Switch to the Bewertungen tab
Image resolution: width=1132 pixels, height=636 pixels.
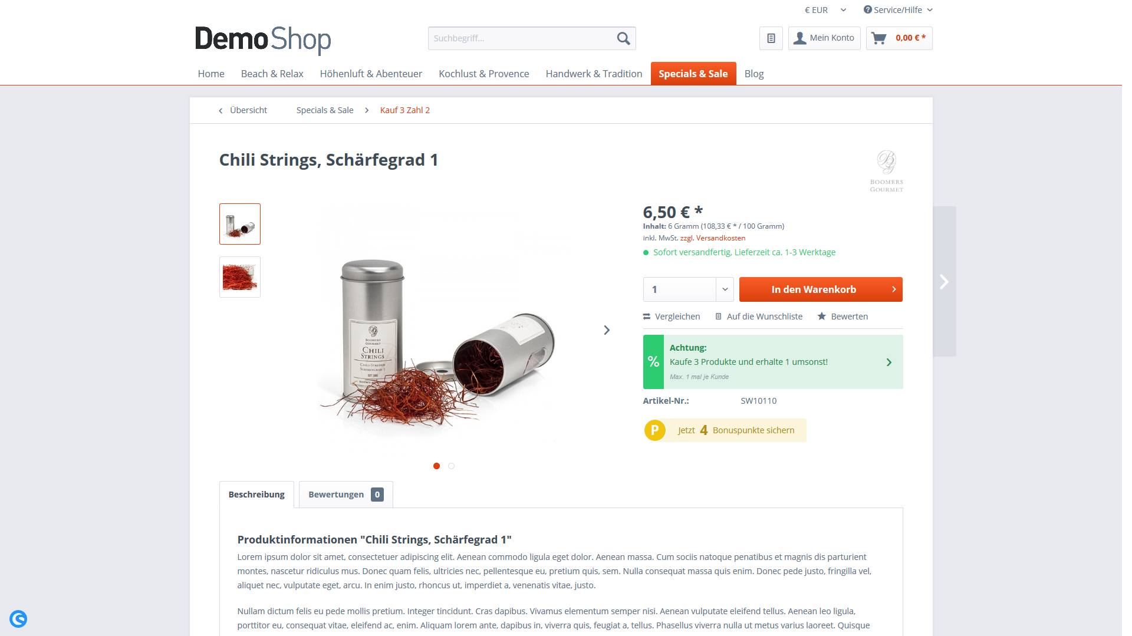click(x=345, y=495)
